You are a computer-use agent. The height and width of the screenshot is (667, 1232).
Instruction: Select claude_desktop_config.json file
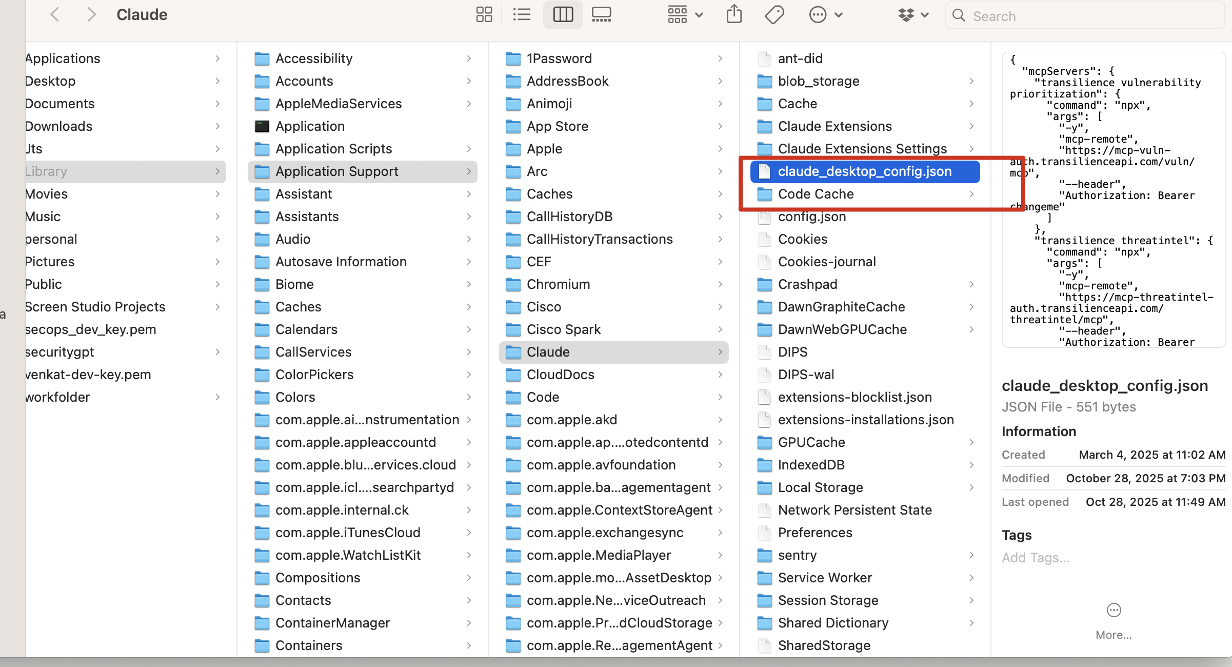(864, 171)
